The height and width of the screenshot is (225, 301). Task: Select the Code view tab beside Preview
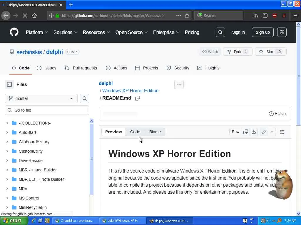135,132
